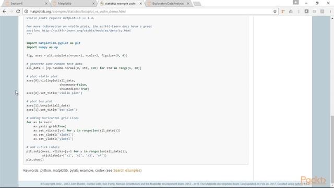Switch to the ExploratoryDataAnalysis tab
Screen dimensions: 334x188
click(168, 4)
